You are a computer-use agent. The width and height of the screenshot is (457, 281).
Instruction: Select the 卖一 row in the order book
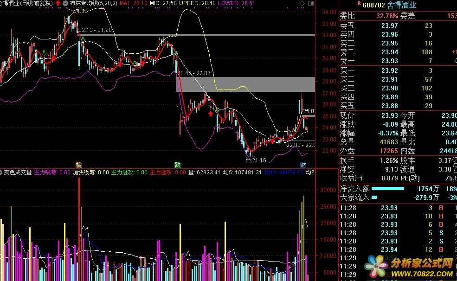pyautogui.click(x=398, y=61)
